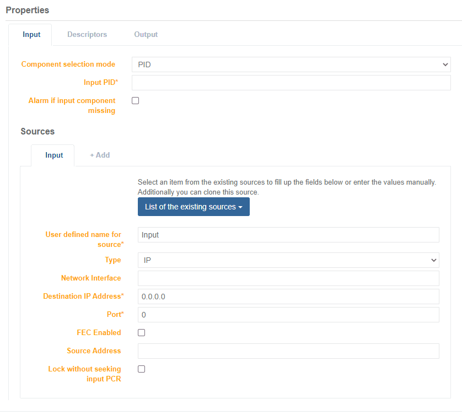Select the Input tab under Sources
This screenshot has width=462, height=415.
coord(53,155)
